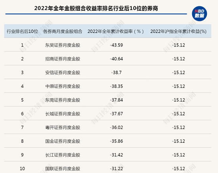Click the 2022年沪指全年累计收益 column header

[178, 31]
